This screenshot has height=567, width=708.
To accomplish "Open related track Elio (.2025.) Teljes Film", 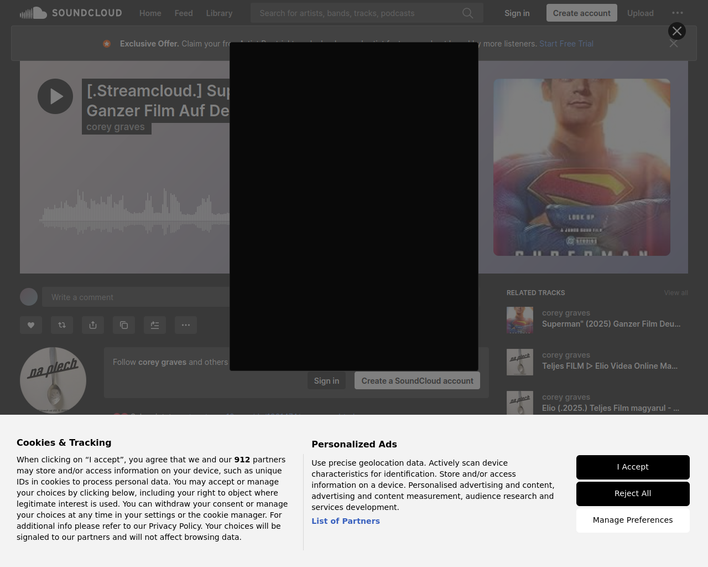I will coord(611,408).
